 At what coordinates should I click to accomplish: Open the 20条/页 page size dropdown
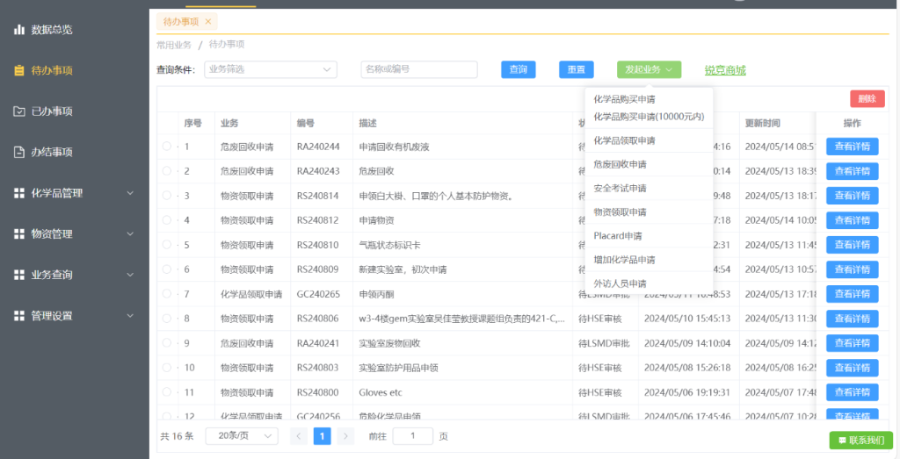pos(241,435)
